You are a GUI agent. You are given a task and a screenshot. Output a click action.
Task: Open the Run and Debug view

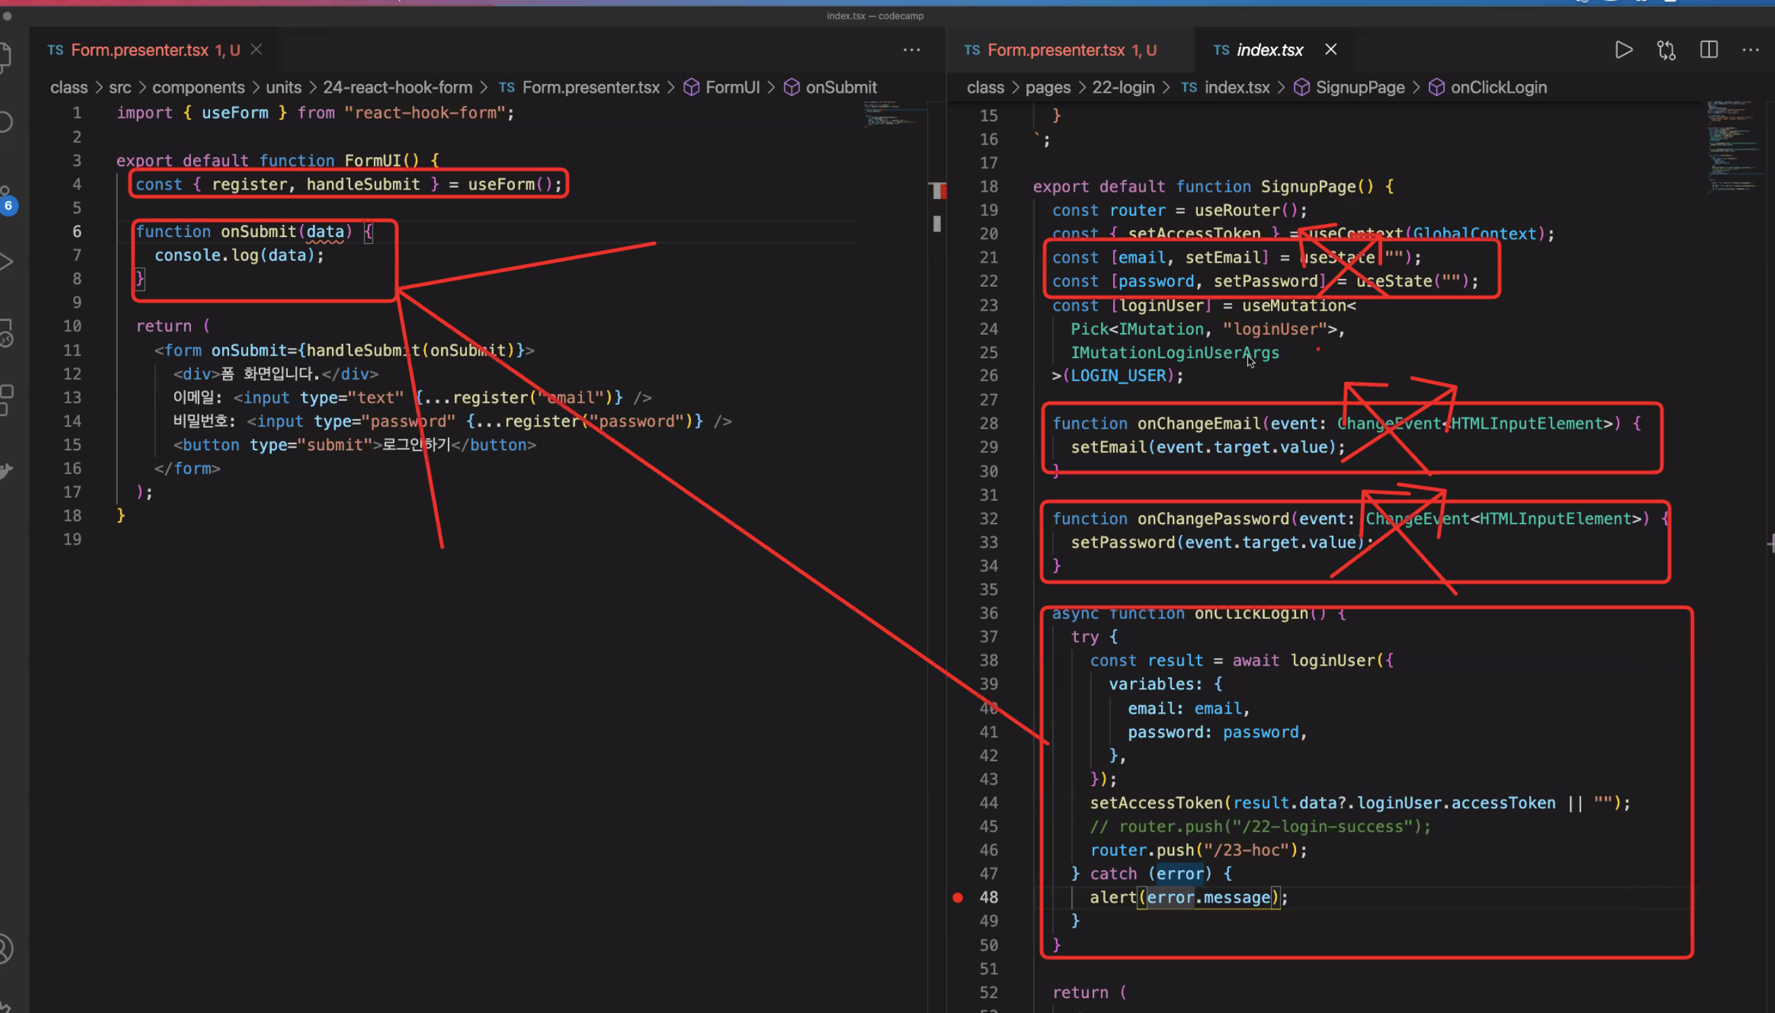click(5, 261)
